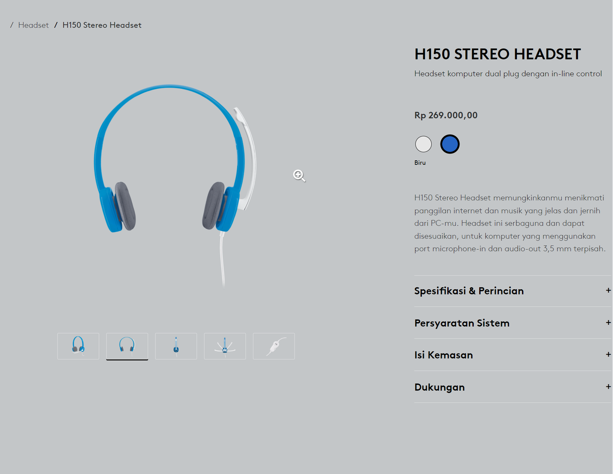613x474 pixels.
Task: Click the magnifier zoom icon on product image
Action: tap(299, 176)
